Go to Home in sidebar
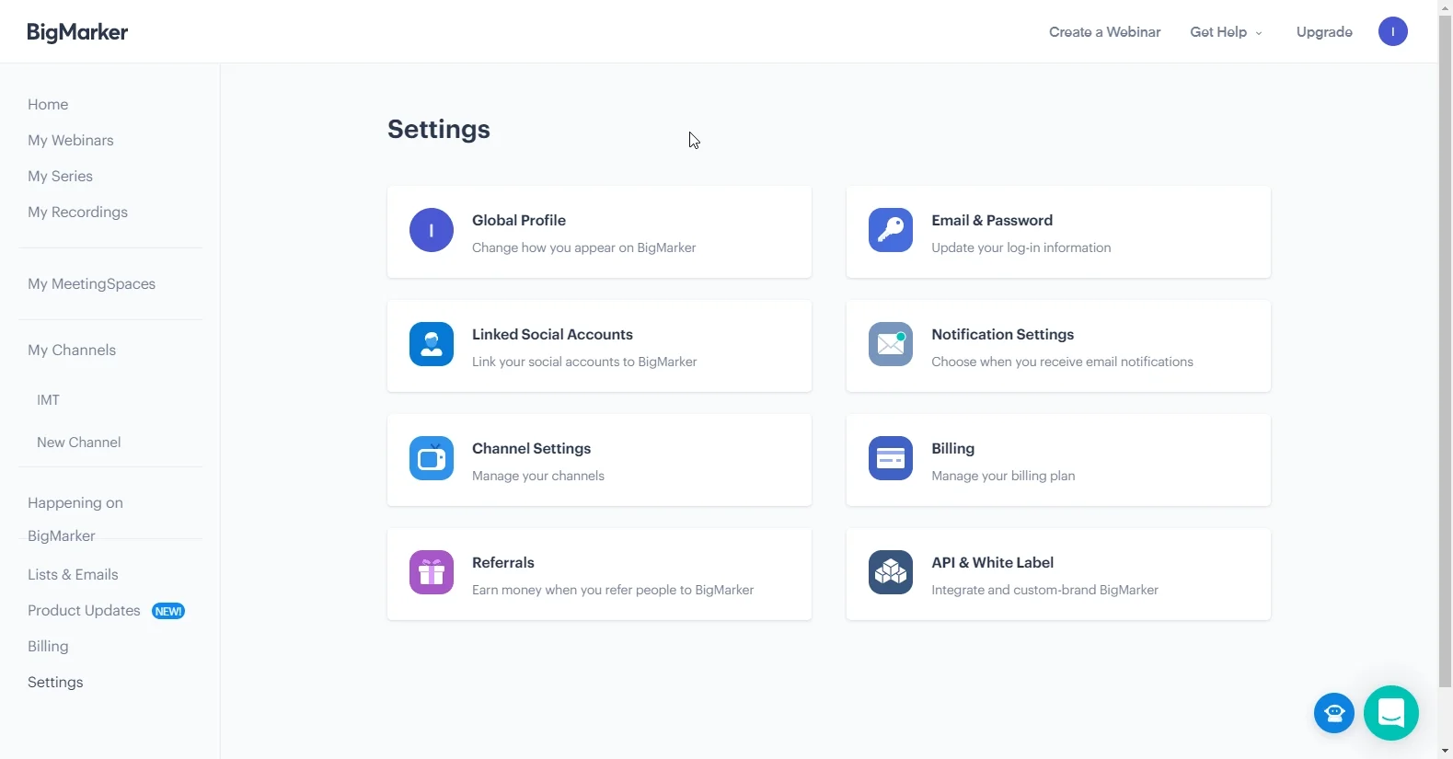This screenshot has height=759, width=1453. pyautogui.click(x=48, y=105)
